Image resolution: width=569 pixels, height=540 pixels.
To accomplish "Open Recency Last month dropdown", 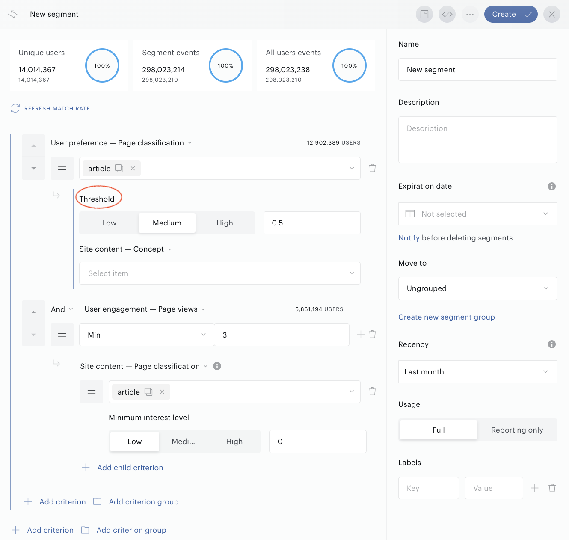I will (477, 371).
